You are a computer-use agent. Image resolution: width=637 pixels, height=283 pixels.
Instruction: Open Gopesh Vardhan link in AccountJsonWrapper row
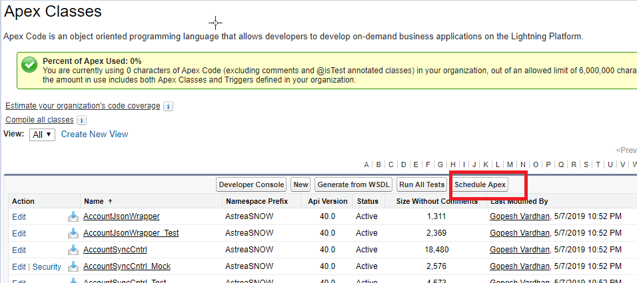tap(520, 216)
